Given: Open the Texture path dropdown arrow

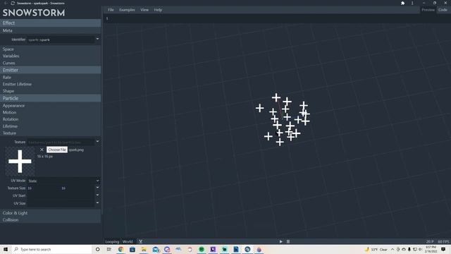Looking at the screenshot, I should point(97,141).
